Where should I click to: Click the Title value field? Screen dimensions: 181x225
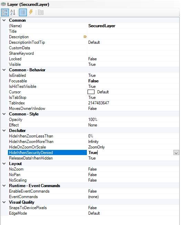point(133,31)
